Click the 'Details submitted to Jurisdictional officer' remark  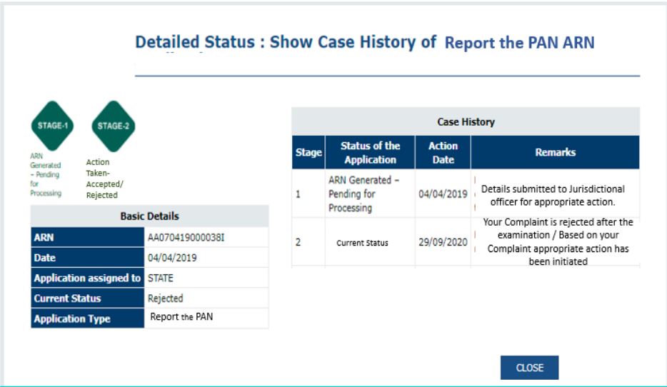click(553, 195)
